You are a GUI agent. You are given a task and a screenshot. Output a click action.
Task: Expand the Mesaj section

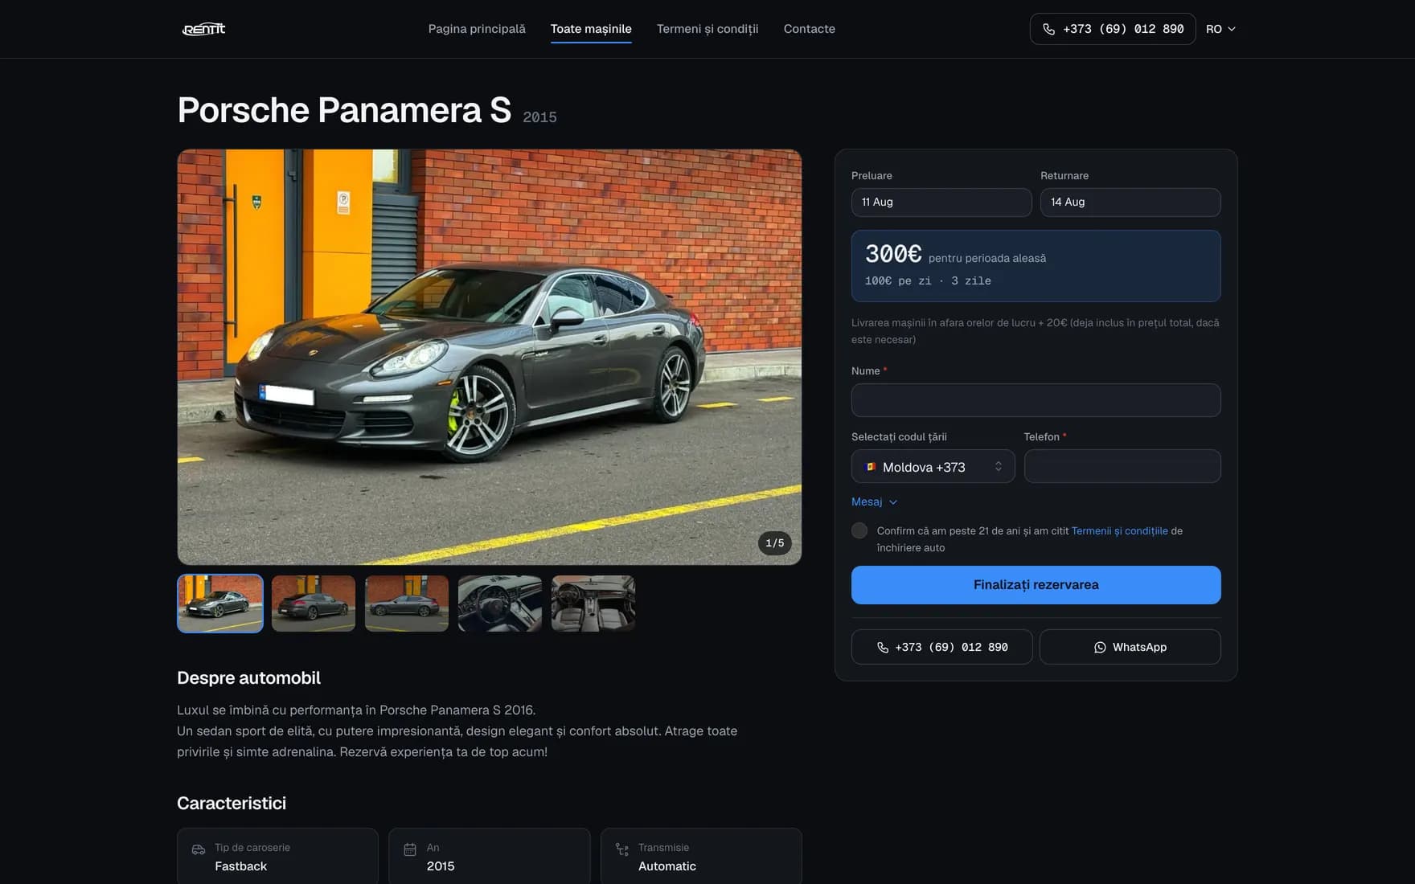tap(874, 501)
